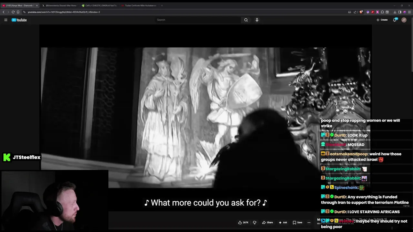The width and height of the screenshot is (413, 232).
Task: Click the lyric caption 'What more could you ask for?'
Action: pos(206,203)
